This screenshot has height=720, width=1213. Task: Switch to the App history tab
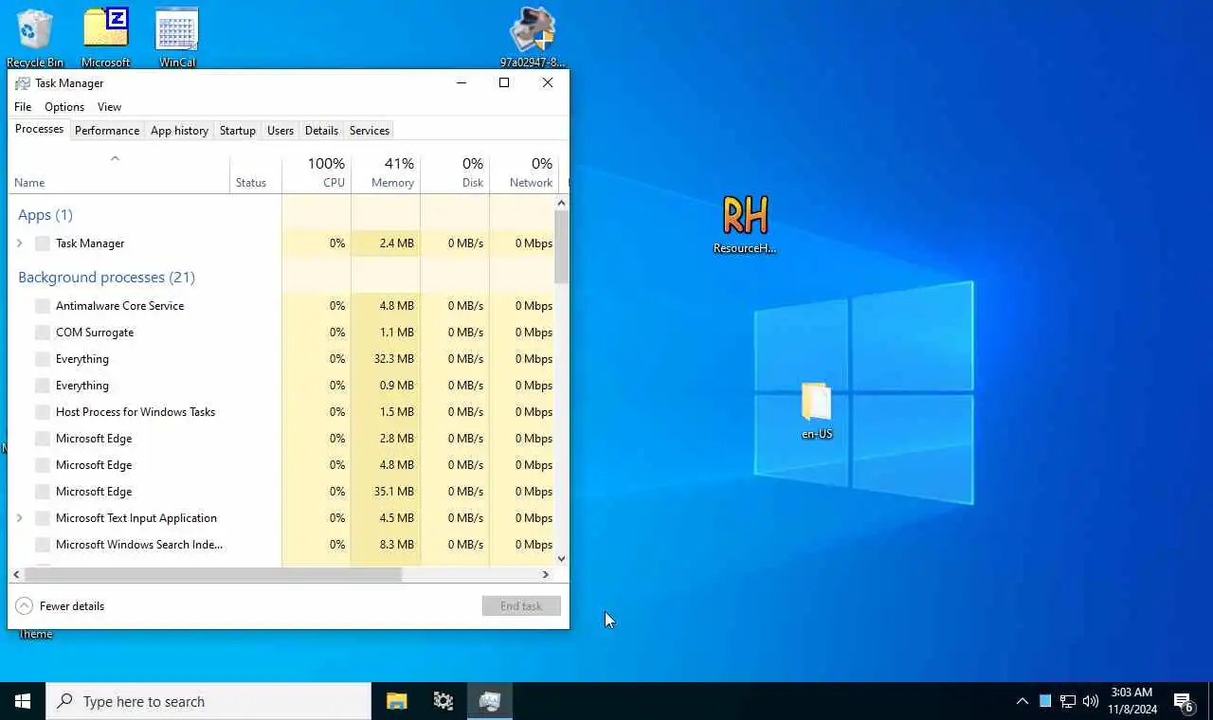tap(179, 131)
